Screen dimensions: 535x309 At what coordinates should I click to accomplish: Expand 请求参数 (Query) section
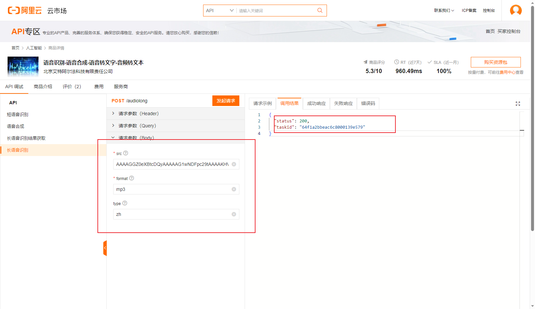pos(175,126)
